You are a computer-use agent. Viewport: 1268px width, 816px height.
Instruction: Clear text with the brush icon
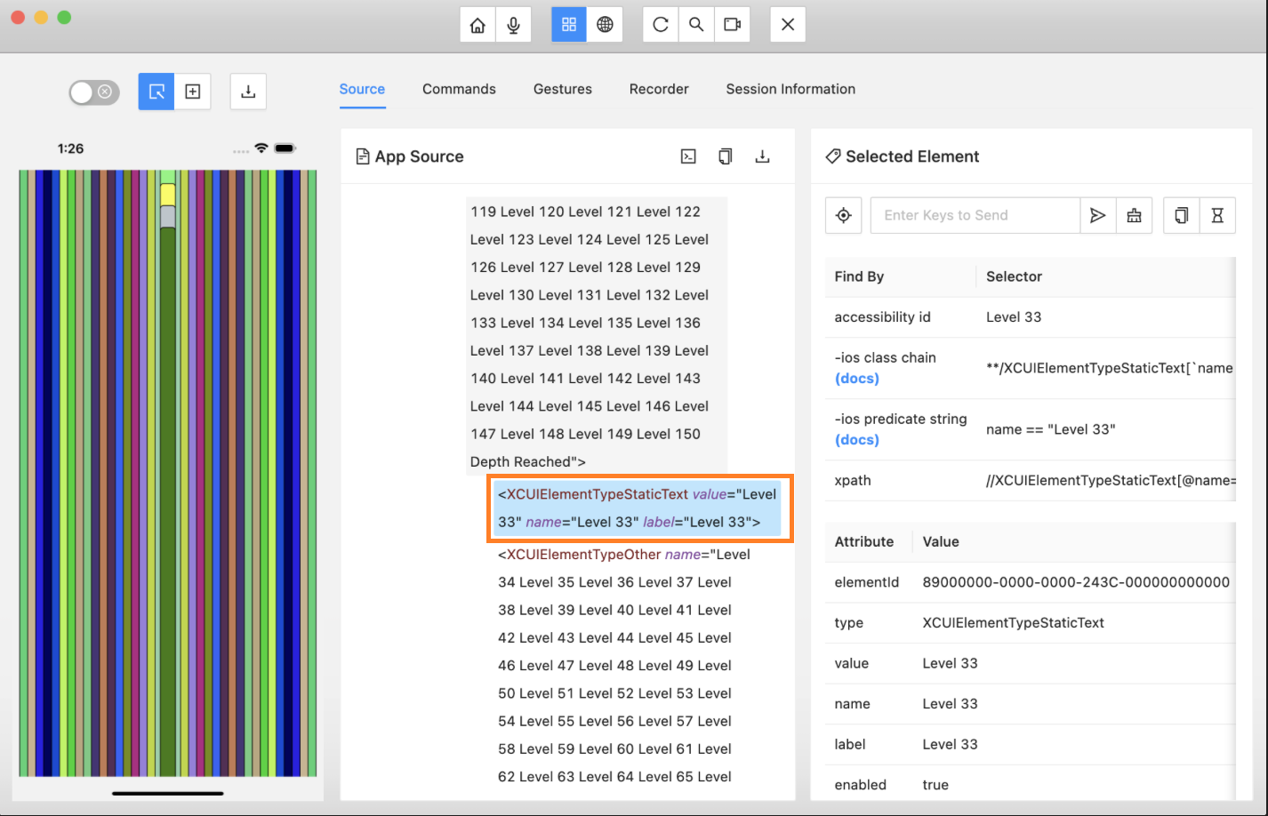1134,215
